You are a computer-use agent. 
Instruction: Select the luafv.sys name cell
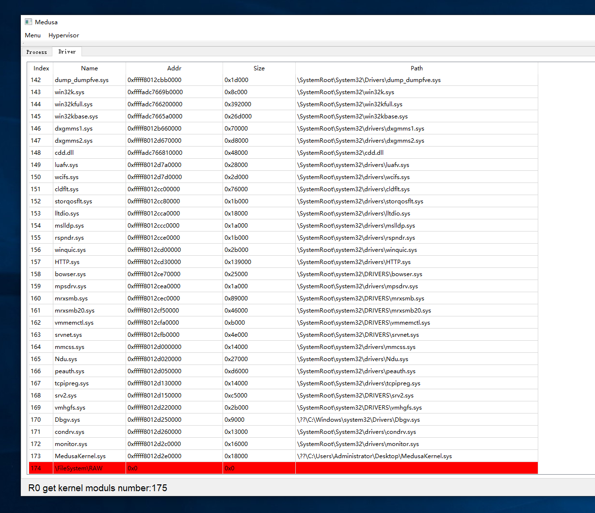[90, 165]
